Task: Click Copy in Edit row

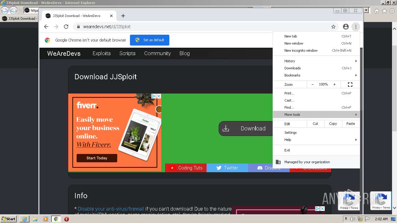Action: (333, 124)
